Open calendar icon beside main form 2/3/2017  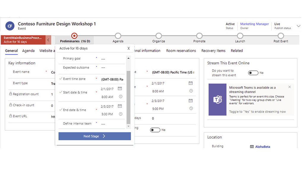(x=191, y=100)
